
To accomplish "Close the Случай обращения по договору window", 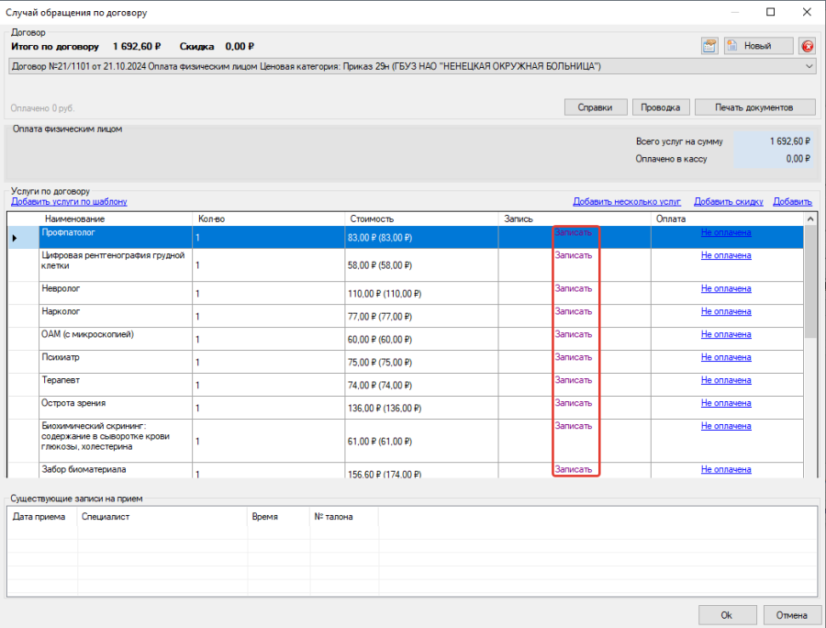I will pyautogui.click(x=807, y=12).
